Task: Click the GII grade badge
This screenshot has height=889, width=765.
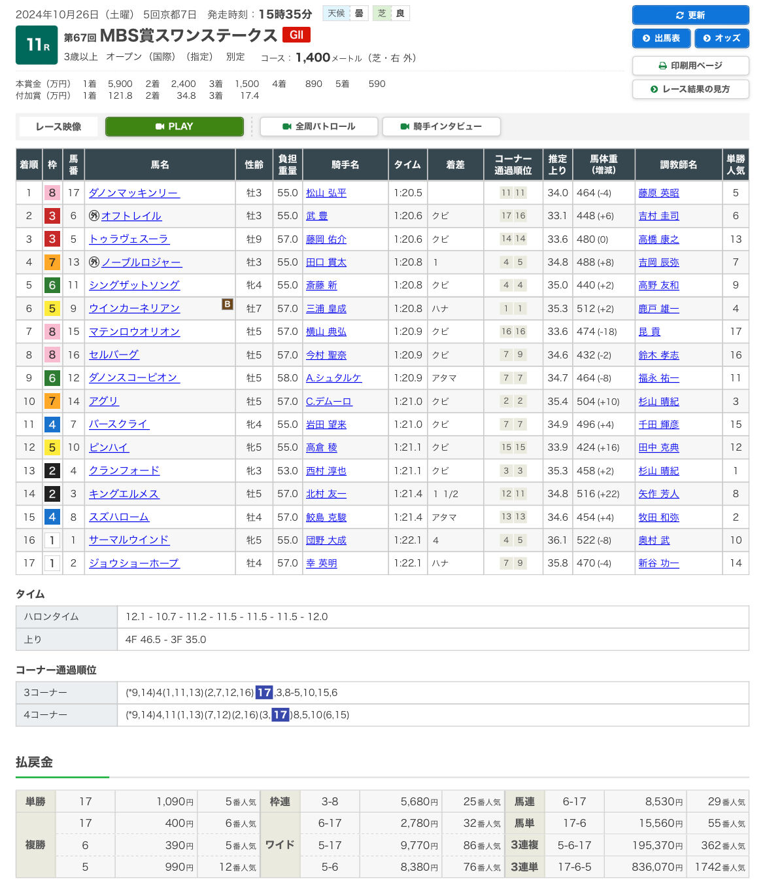Action: tap(296, 35)
